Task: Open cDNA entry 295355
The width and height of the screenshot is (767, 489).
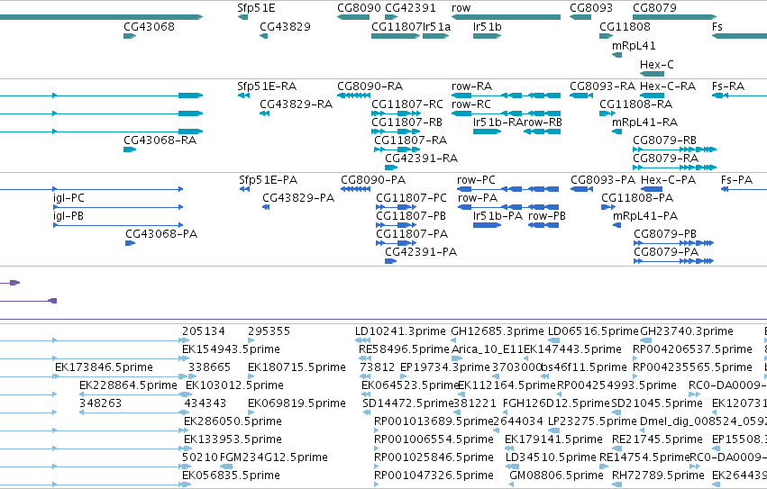Action: coord(269,331)
